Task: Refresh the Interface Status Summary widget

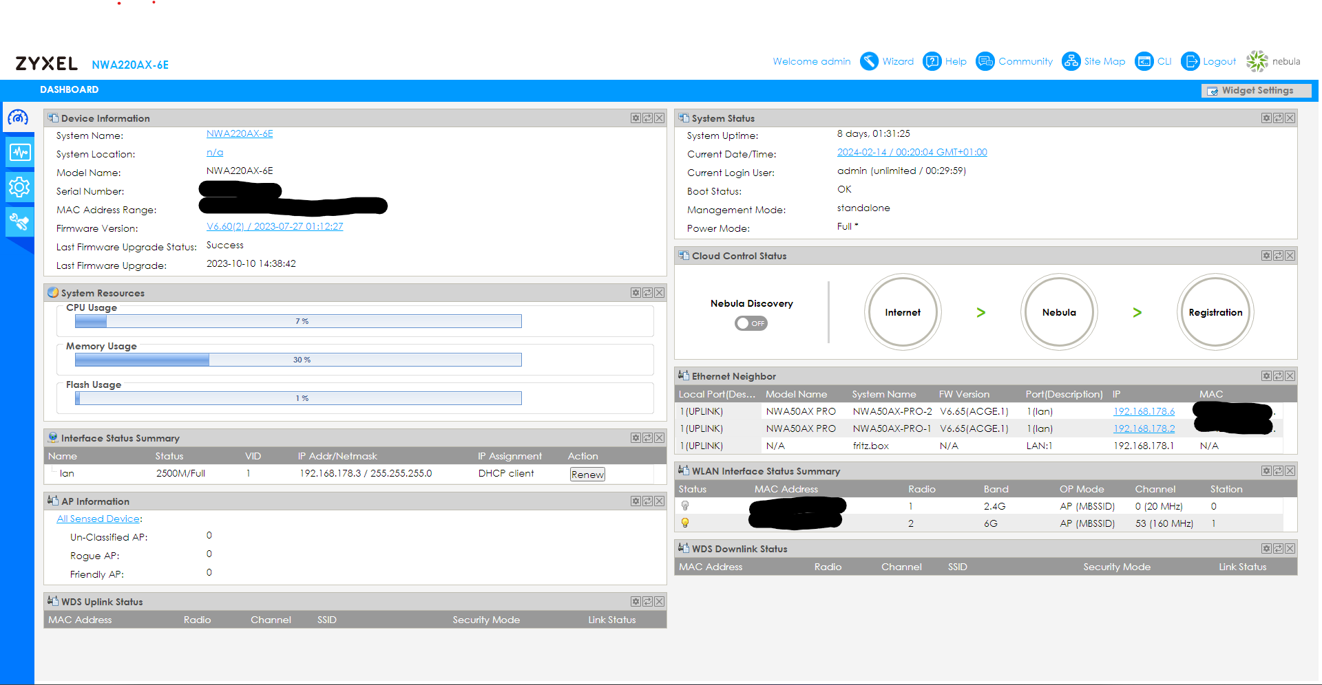Action: (647, 438)
